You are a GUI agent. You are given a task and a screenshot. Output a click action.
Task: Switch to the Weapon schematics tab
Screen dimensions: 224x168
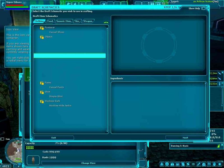(88, 21)
